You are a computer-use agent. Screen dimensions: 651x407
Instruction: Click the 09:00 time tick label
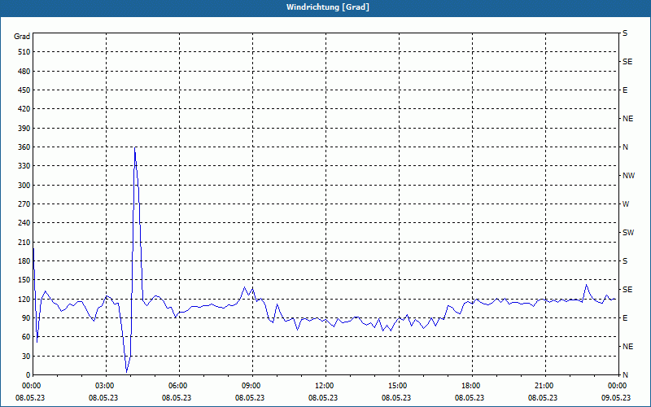coord(252,386)
